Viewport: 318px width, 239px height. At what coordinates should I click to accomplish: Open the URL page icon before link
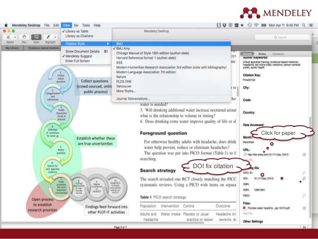click(x=245, y=155)
